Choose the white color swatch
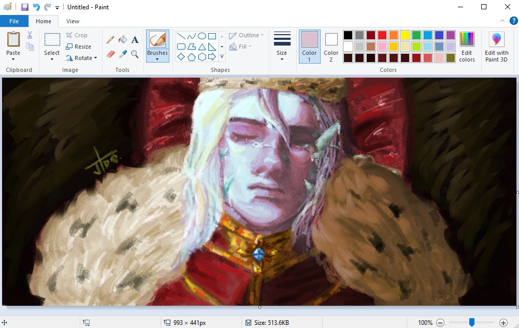 click(348, 47)
